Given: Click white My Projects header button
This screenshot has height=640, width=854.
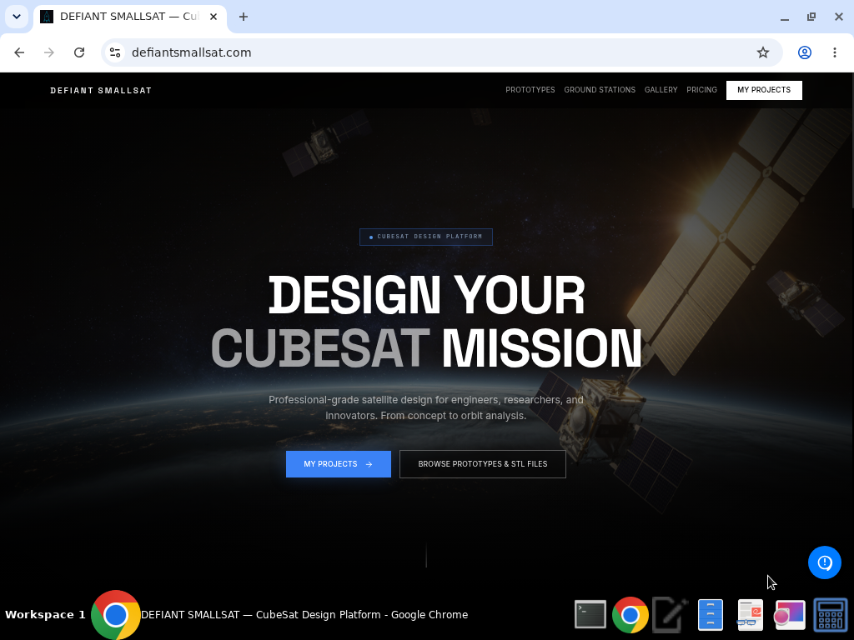Looking at the screenshot, I should coord(764,90).
